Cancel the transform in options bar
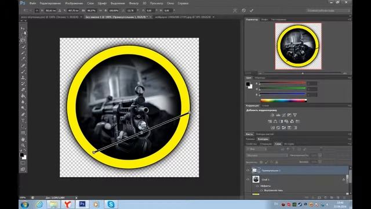This screenshot has width=371, height=209. [243, 10]
